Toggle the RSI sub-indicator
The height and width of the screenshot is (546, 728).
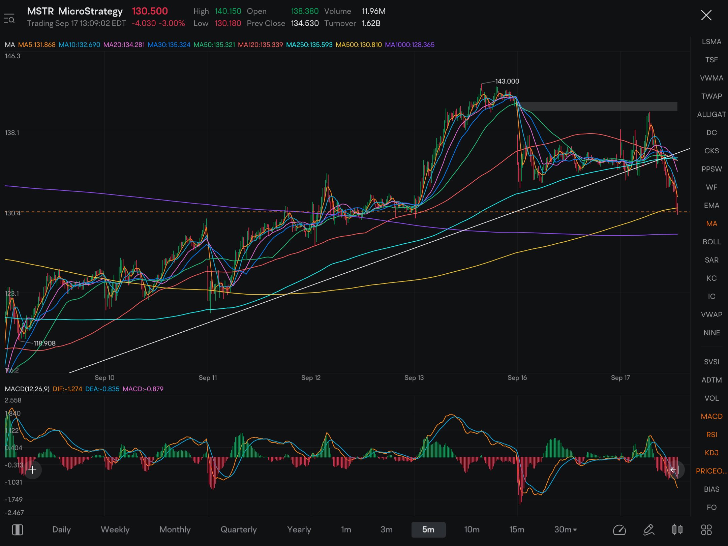pyautogui.click(x=711, y=435)
